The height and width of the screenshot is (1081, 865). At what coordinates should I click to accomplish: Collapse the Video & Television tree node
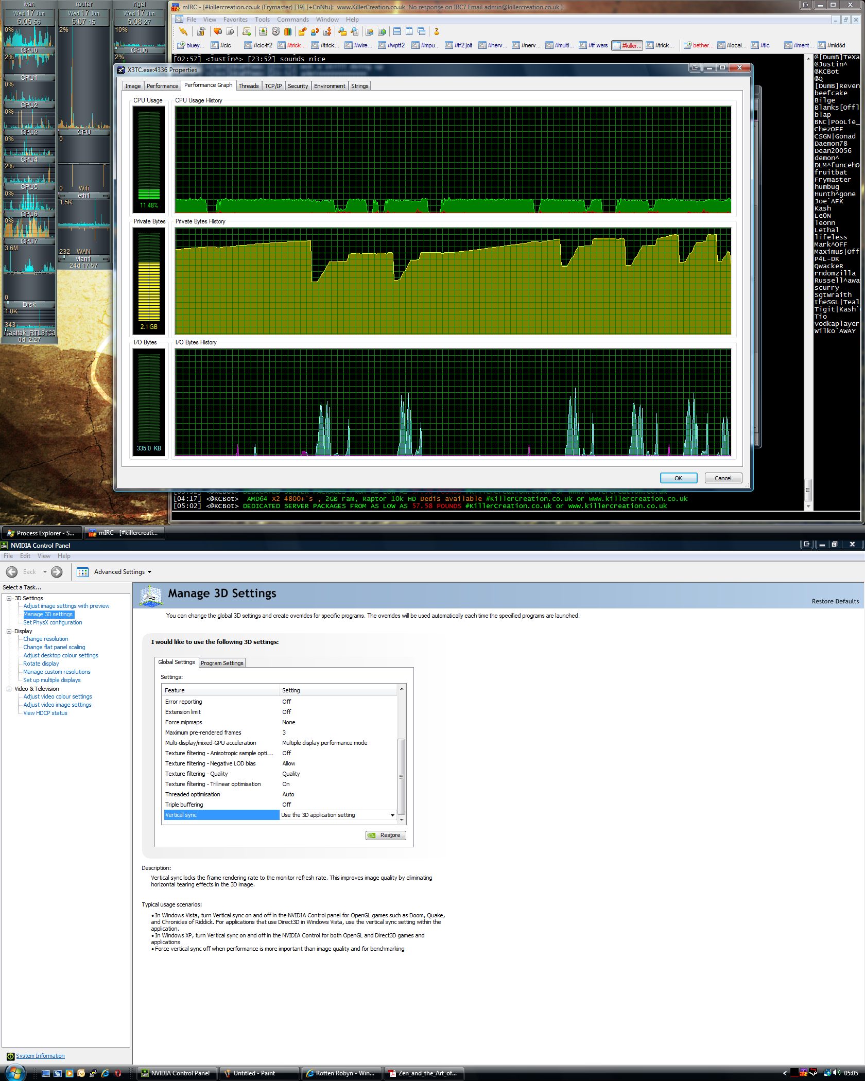coord(9,689)
